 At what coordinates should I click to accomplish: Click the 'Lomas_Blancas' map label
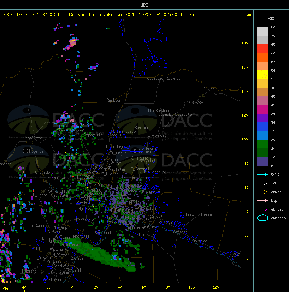click(199, 215)
